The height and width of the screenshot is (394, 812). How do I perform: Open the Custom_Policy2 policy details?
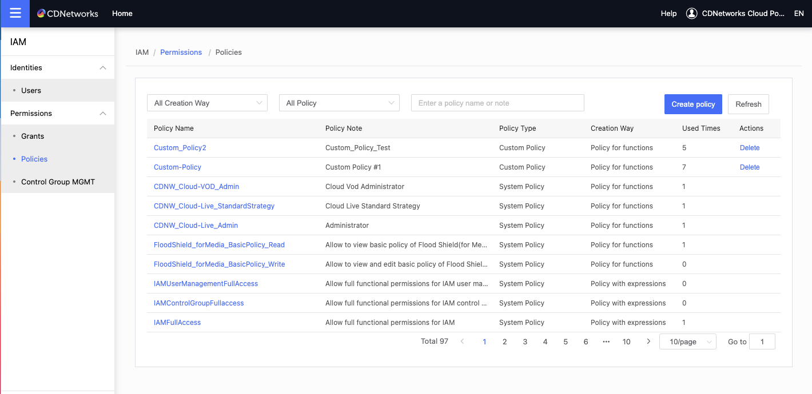click(180, 147)
